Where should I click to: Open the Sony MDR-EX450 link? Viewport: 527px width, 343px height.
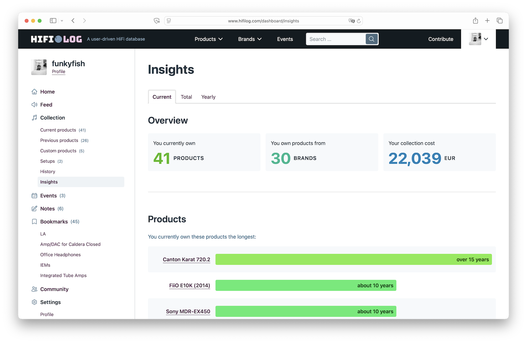(188, 311)
